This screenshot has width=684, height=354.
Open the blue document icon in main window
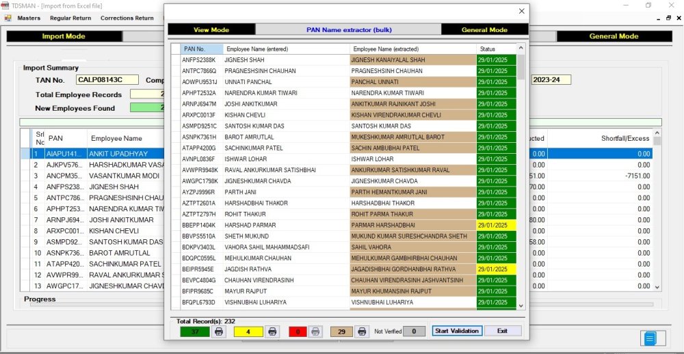[x=650, y=338]
